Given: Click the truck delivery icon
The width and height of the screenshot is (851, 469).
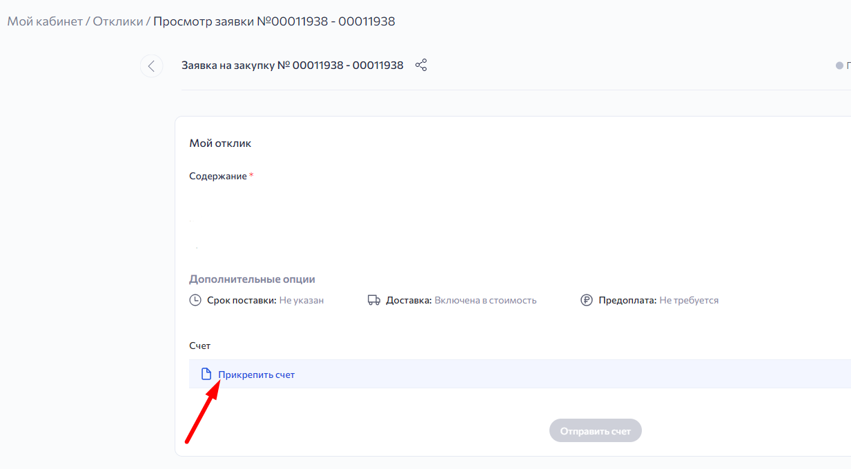Looking at the screenshot, I should [374, 300].
